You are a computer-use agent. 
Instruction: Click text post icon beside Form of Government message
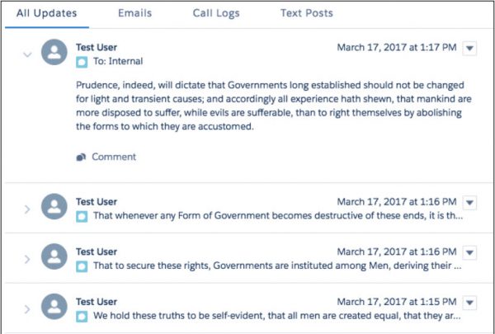pyautogui.click(x=82, y=217)
